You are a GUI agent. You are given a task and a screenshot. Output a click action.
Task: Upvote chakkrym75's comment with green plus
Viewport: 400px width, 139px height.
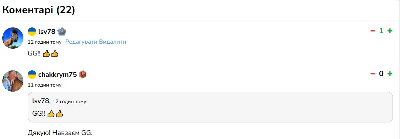click(x=390, y=74)
